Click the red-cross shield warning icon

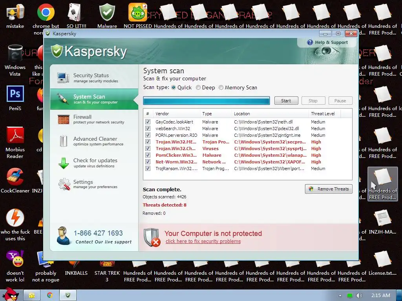pos(152,237)
